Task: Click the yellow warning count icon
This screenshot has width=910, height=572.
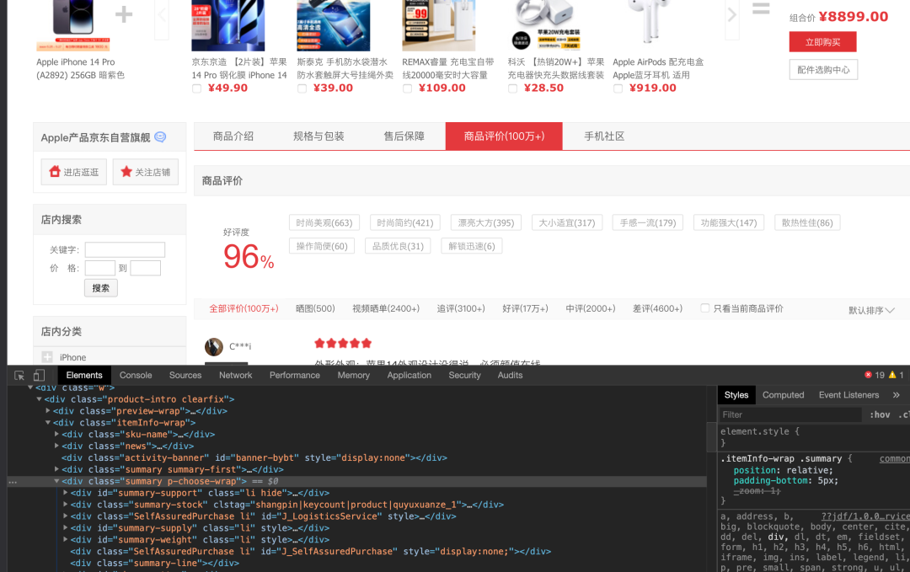Action: coord(892,375)
